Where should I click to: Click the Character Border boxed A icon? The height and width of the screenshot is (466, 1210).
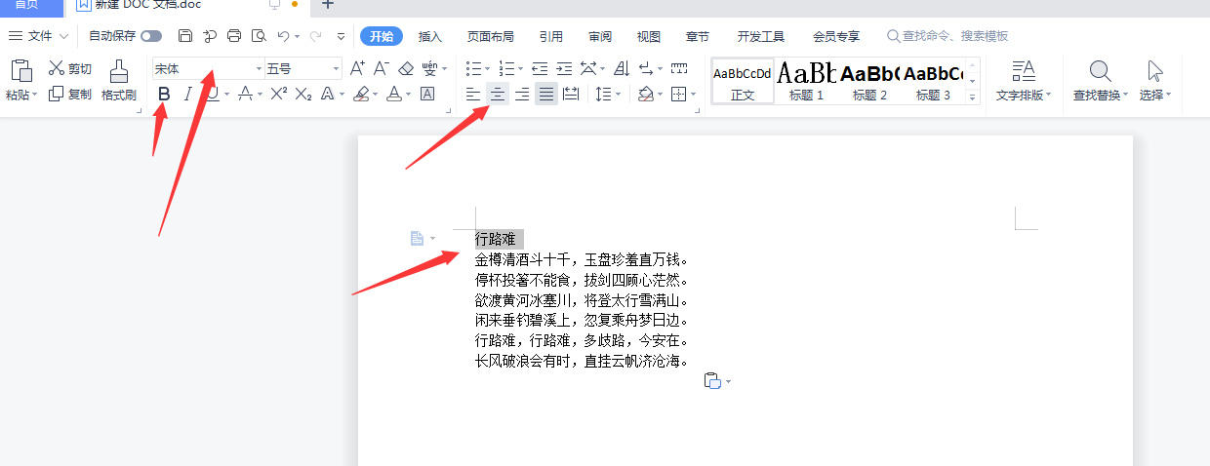(427, 95)
